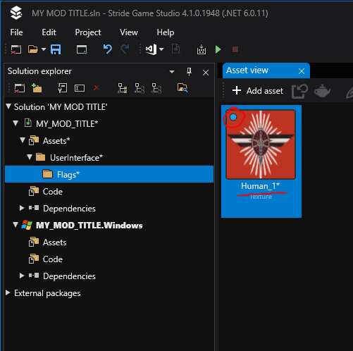Click Add asset button
Viewport: 353px width, 351px height.
point(258,91)
